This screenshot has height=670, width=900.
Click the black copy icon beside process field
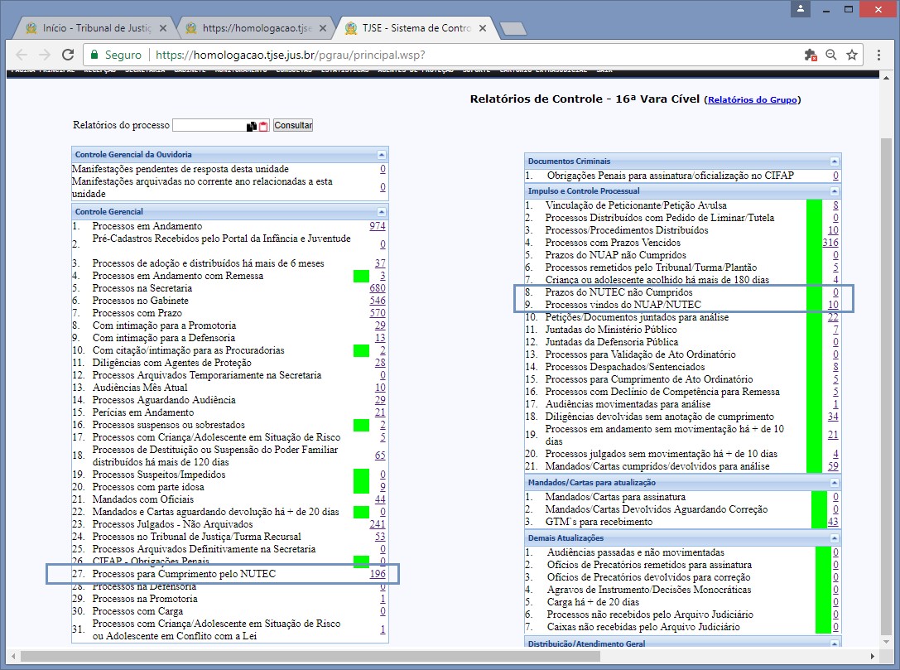[252, 127]
